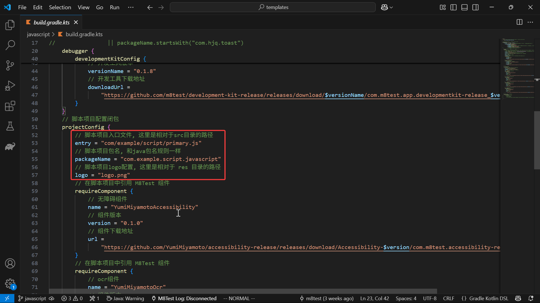The width and height of the screenshot is (540, 303).
Task: Toggle the primary side bar layout
Action: point(453,7)
